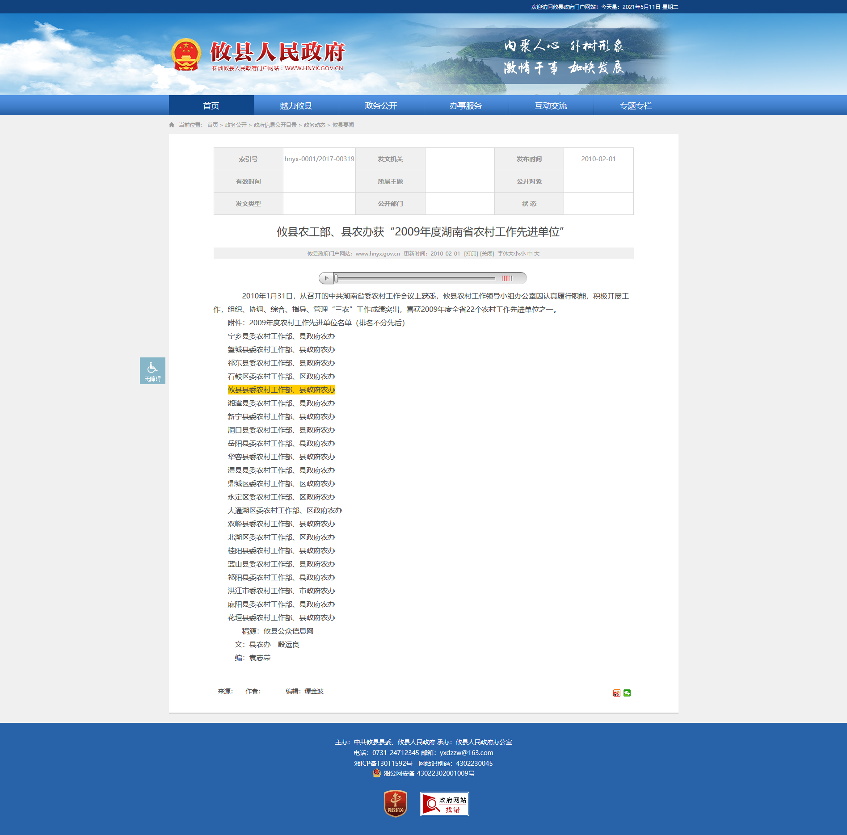The width and height of the screenshot is (847, 835).
Task: Click the [关闭] close page link
Action: 487,254
